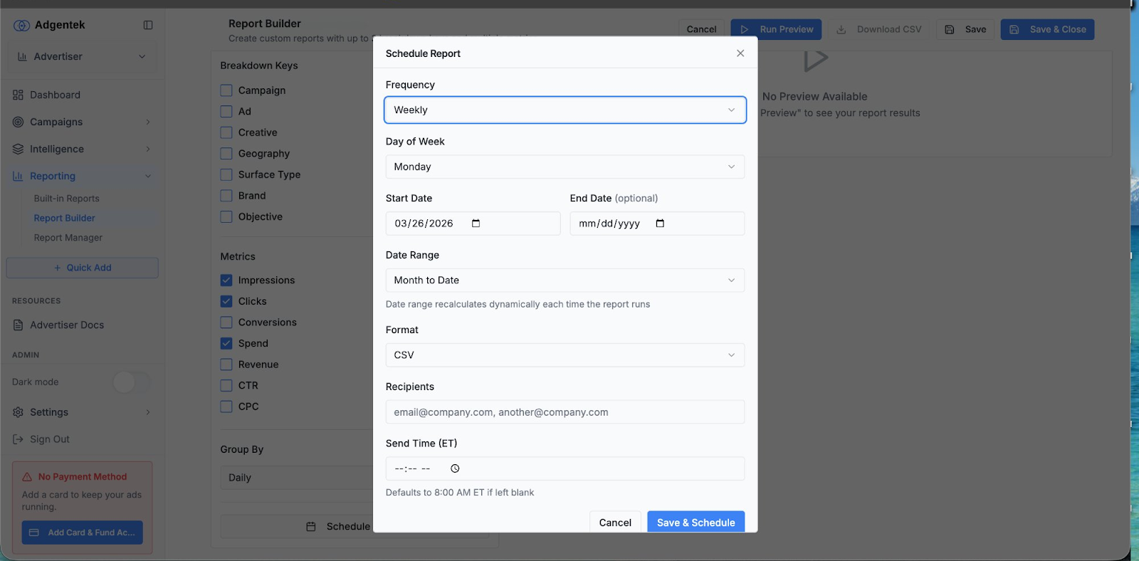Click the Adgentek logo icon
The image size is (1139, 561).
22,25
